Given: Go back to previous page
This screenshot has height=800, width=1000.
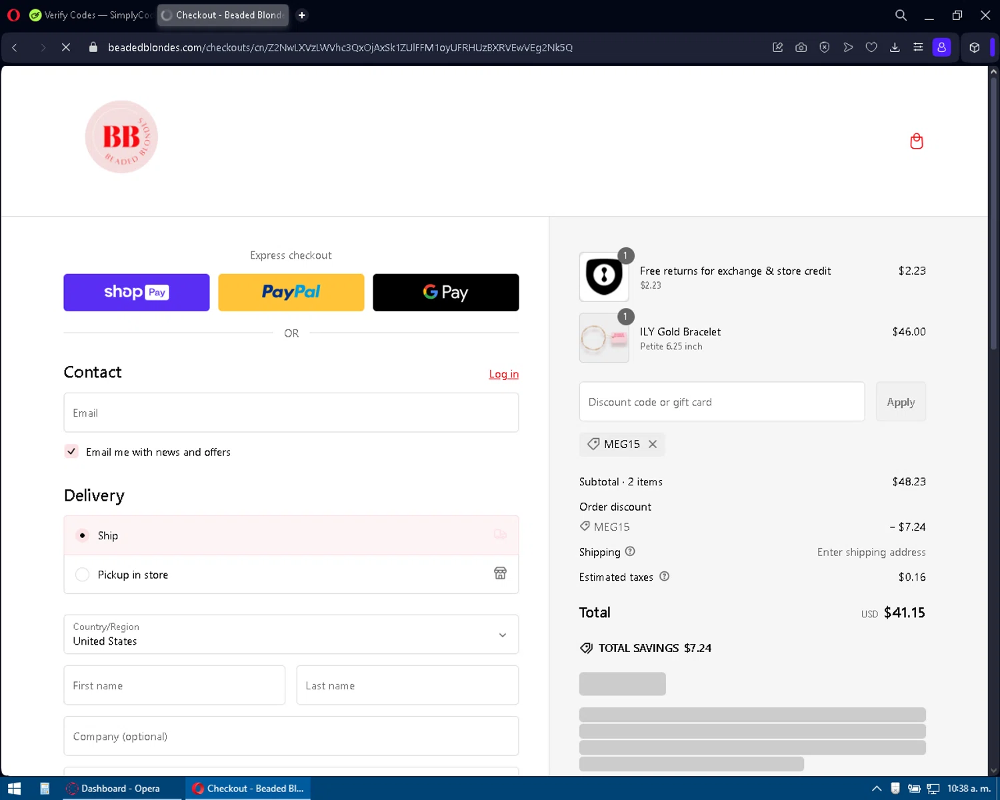Looking at the screenshot, I should (15, 47).
